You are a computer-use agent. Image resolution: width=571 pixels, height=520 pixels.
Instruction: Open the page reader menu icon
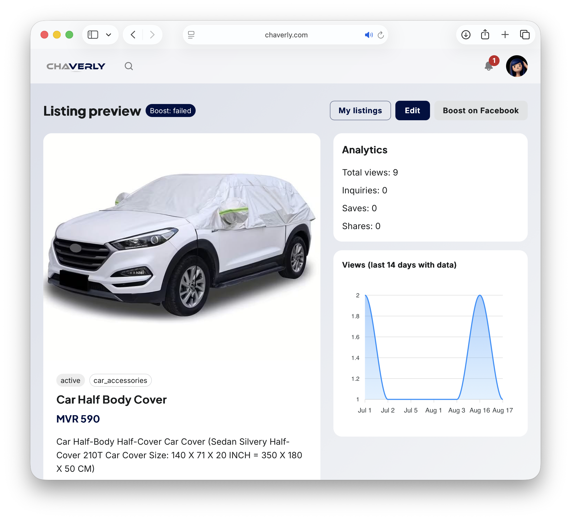[191, 35]
